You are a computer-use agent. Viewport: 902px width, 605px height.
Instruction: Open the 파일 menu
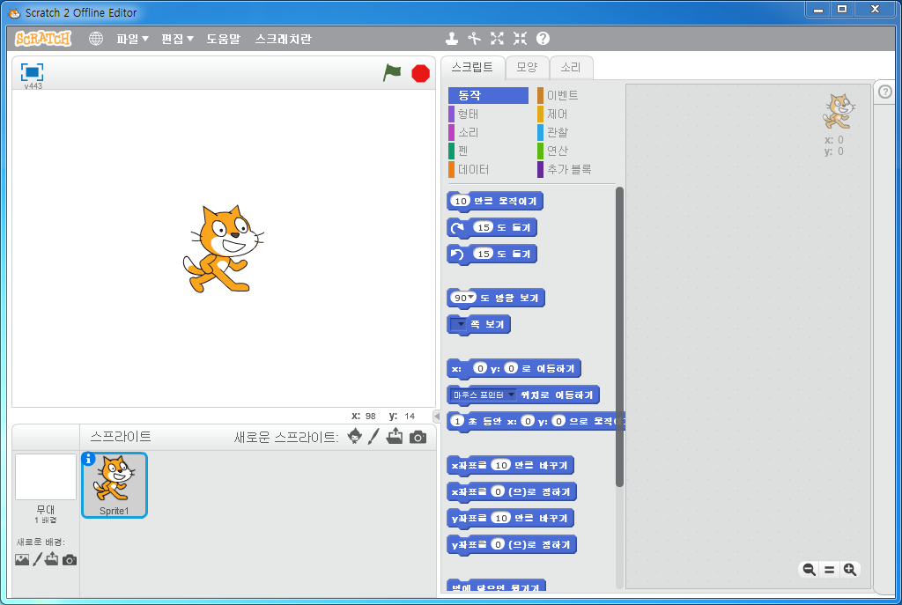(132, 39)
